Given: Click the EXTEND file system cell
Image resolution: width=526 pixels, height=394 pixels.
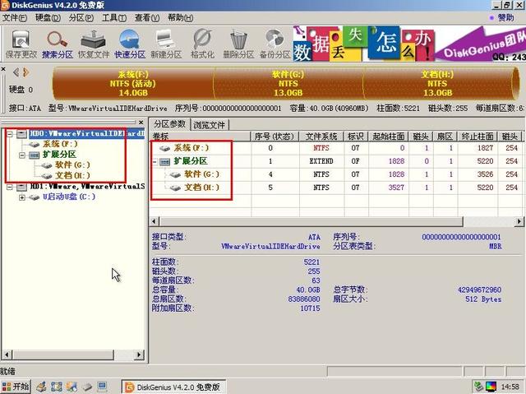Looking at the screenshot, I should (x=321, y=161).
